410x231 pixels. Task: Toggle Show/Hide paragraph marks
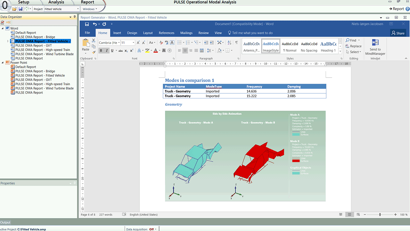237,42
